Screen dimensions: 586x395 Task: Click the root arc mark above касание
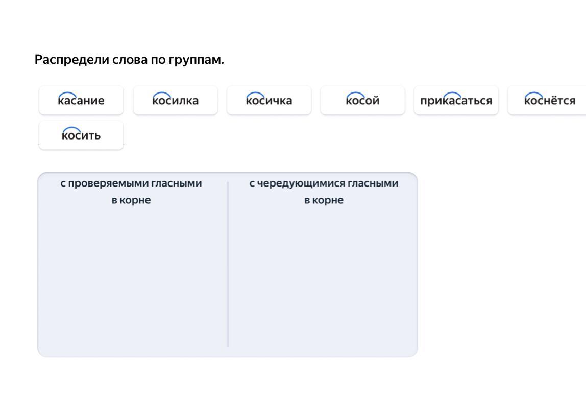tap(68, 95)
